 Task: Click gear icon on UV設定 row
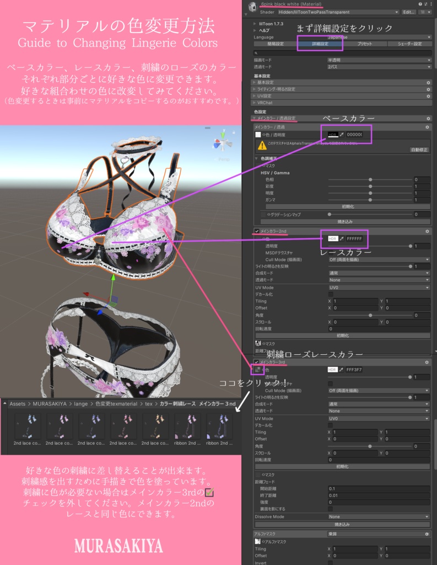[x=428, y=96]
